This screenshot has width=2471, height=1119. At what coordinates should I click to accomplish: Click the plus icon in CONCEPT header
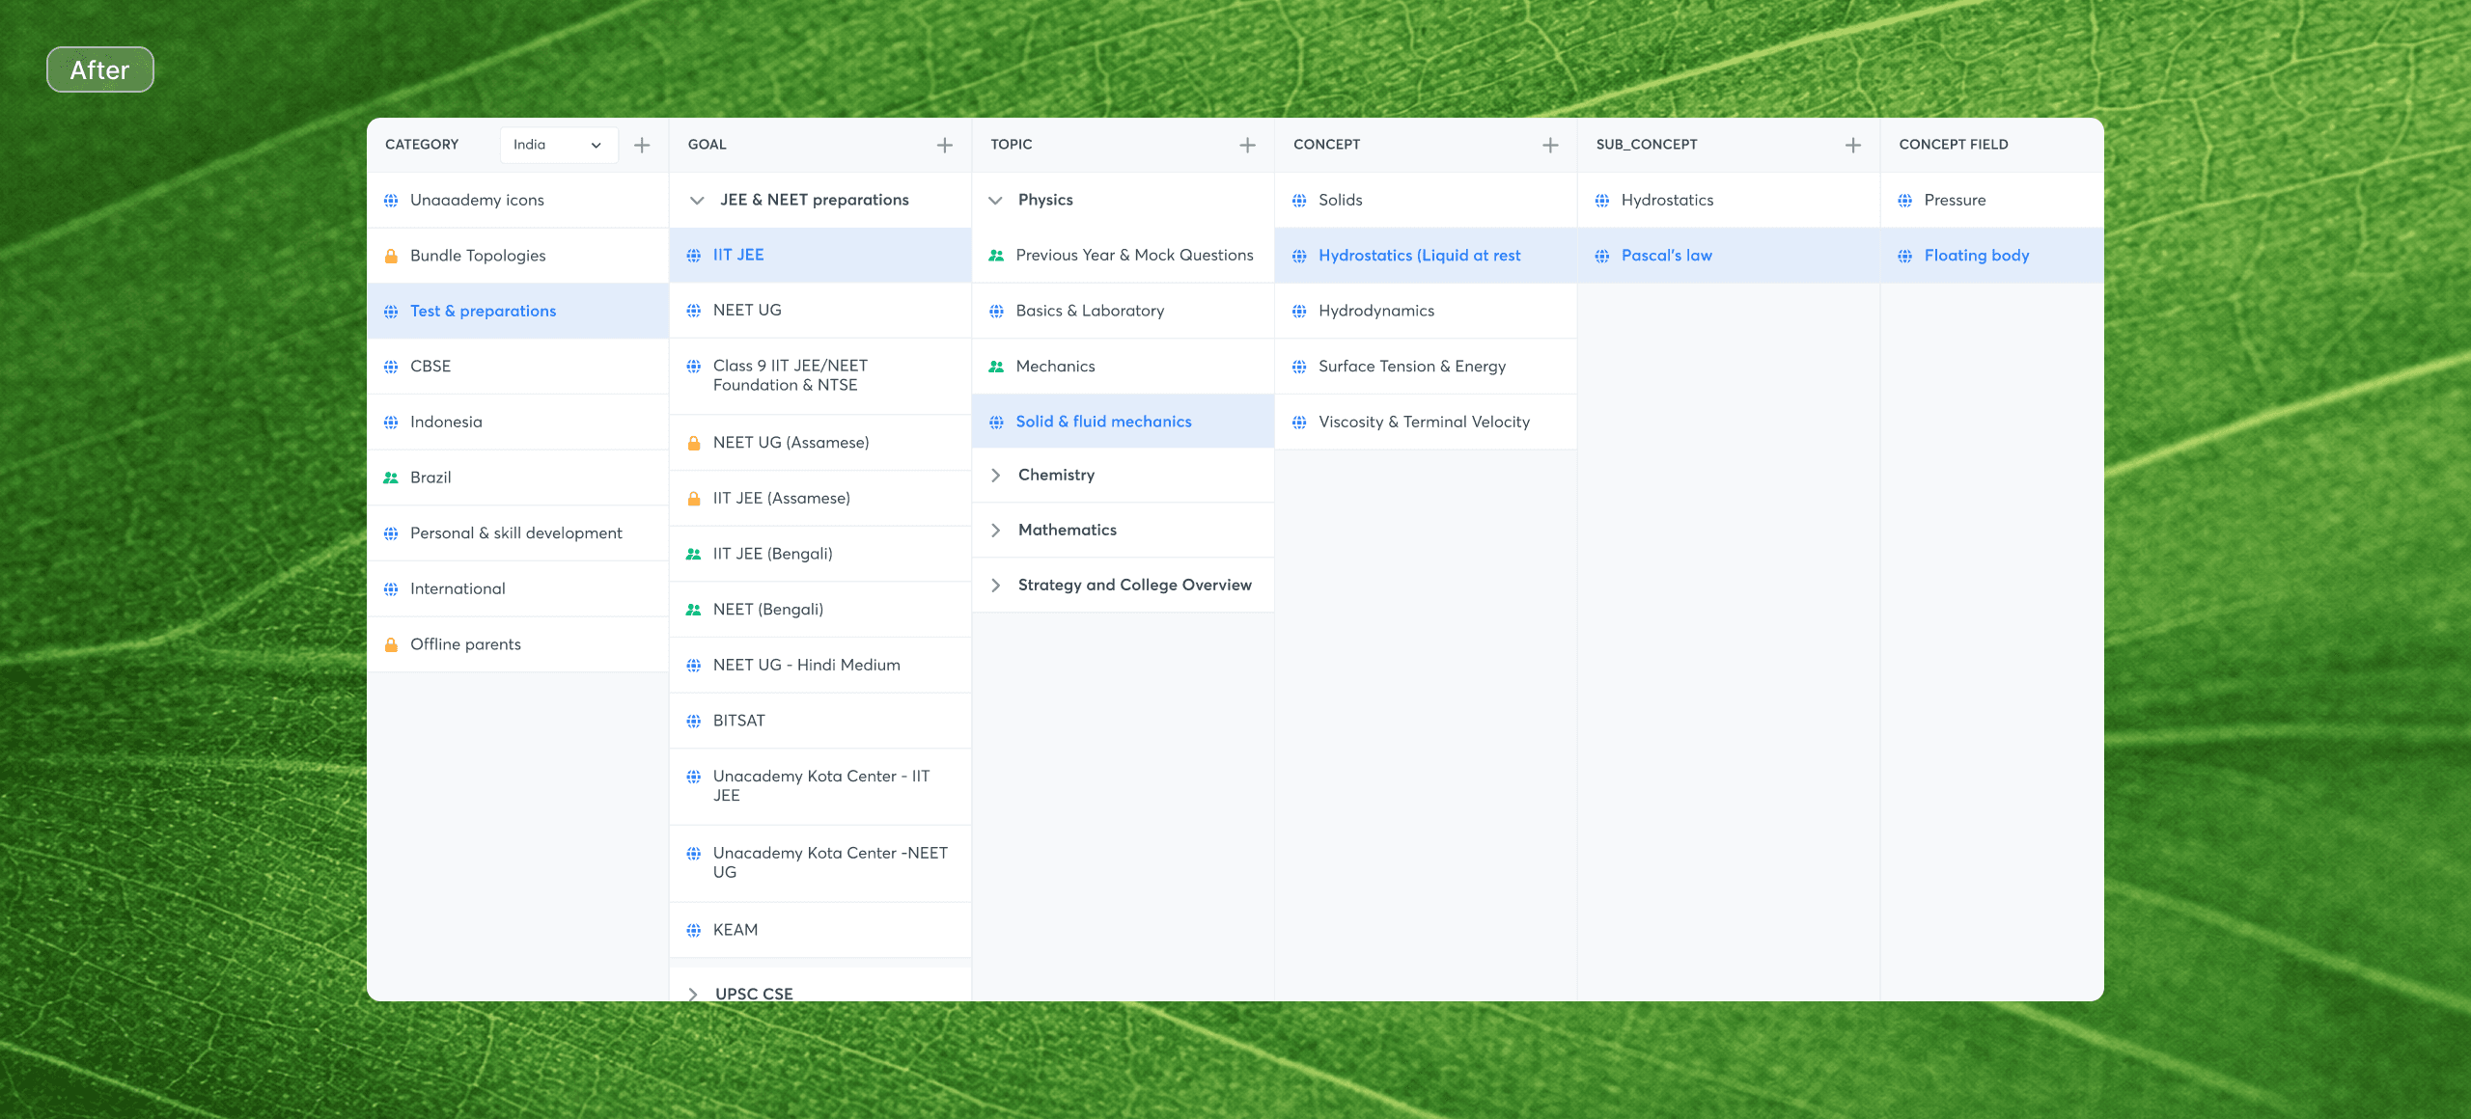pos(1550,145)
